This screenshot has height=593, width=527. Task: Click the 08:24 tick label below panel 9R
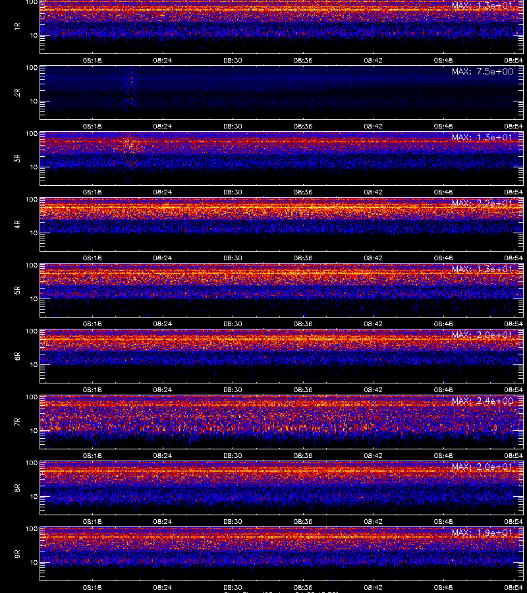coord(163,587)
